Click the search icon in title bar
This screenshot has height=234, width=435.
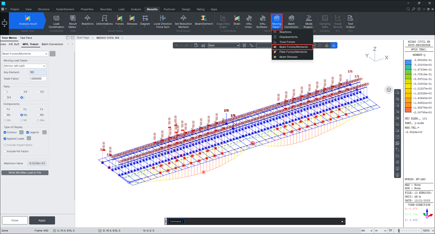pyautogui.click(x=408, y=9)
